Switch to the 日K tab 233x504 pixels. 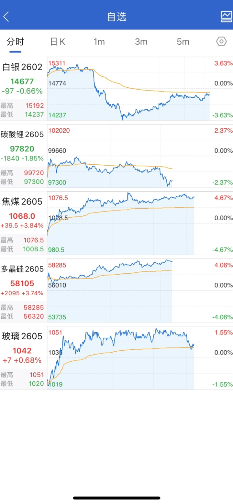[x=58, y=42]
